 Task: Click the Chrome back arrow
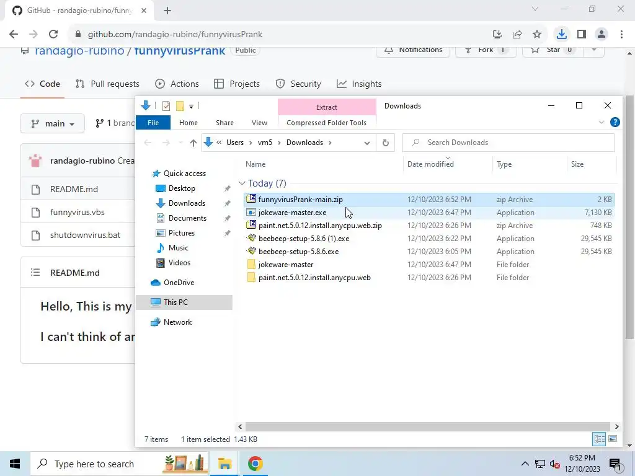click(x=14, y=34)
